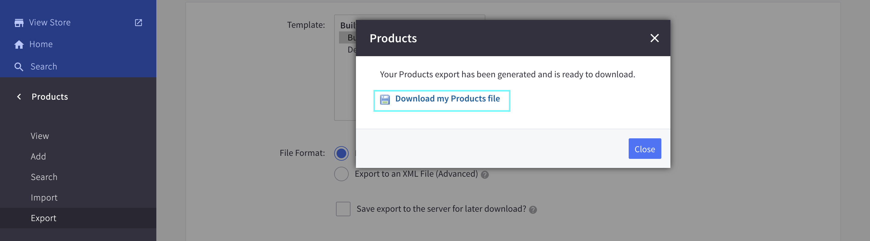Click the Download my Products file link
870x241 pixels.
click(447, 99)
